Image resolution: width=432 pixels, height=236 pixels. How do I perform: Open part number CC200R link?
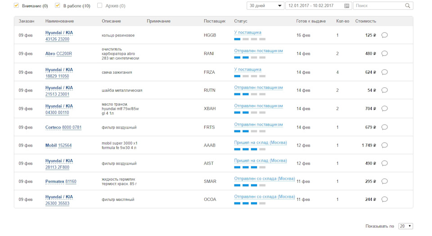point(64,53)
